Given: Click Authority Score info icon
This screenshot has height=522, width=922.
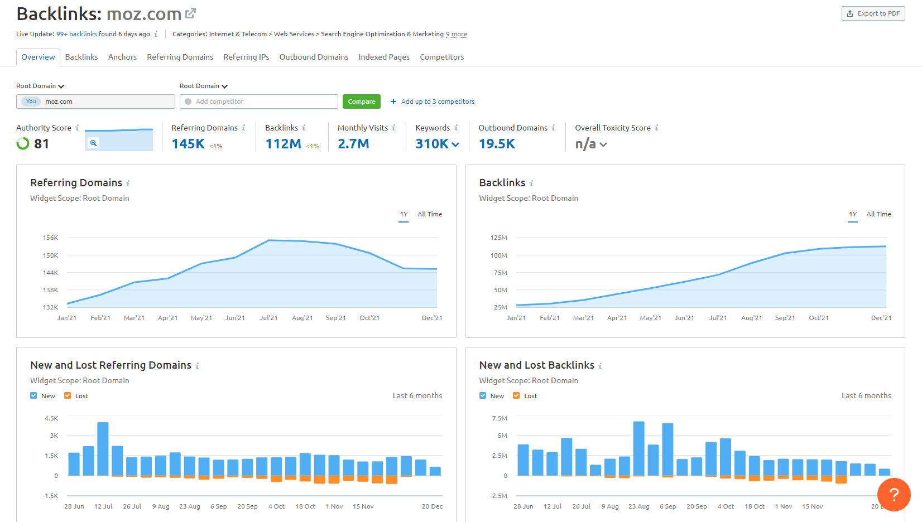Looking at the screenshot, I should pyautogui.click(x=77, y=128).
